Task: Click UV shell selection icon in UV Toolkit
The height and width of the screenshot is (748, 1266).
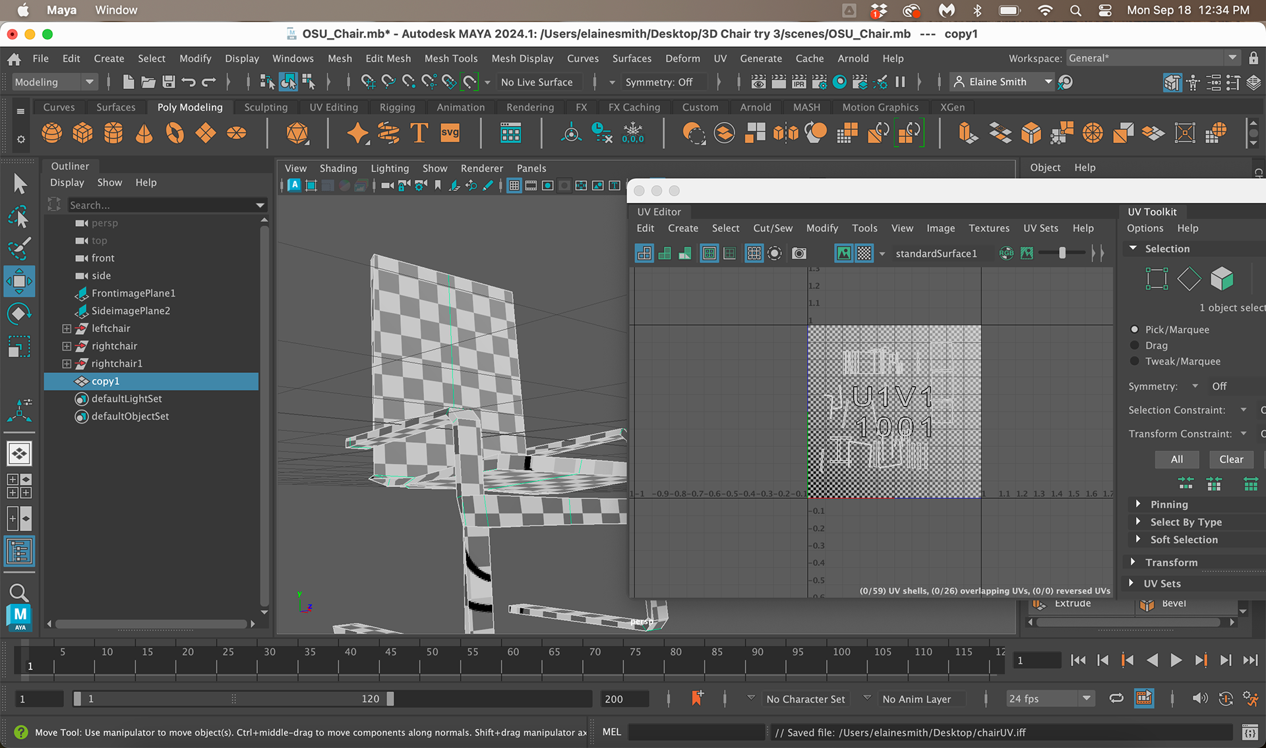Action: 1222,279
